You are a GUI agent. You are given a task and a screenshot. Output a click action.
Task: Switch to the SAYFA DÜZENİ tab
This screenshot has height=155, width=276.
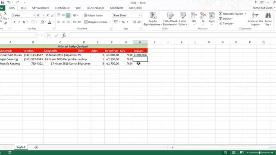[41, 8]
